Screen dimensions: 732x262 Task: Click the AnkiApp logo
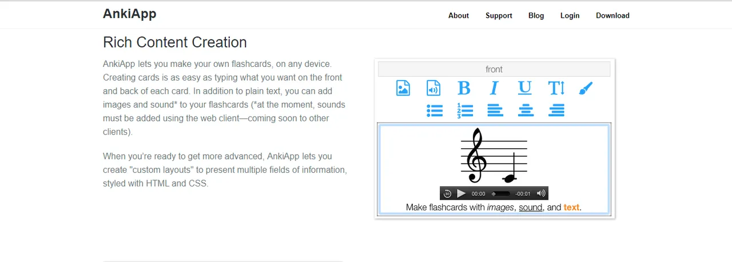coord(130,14)
